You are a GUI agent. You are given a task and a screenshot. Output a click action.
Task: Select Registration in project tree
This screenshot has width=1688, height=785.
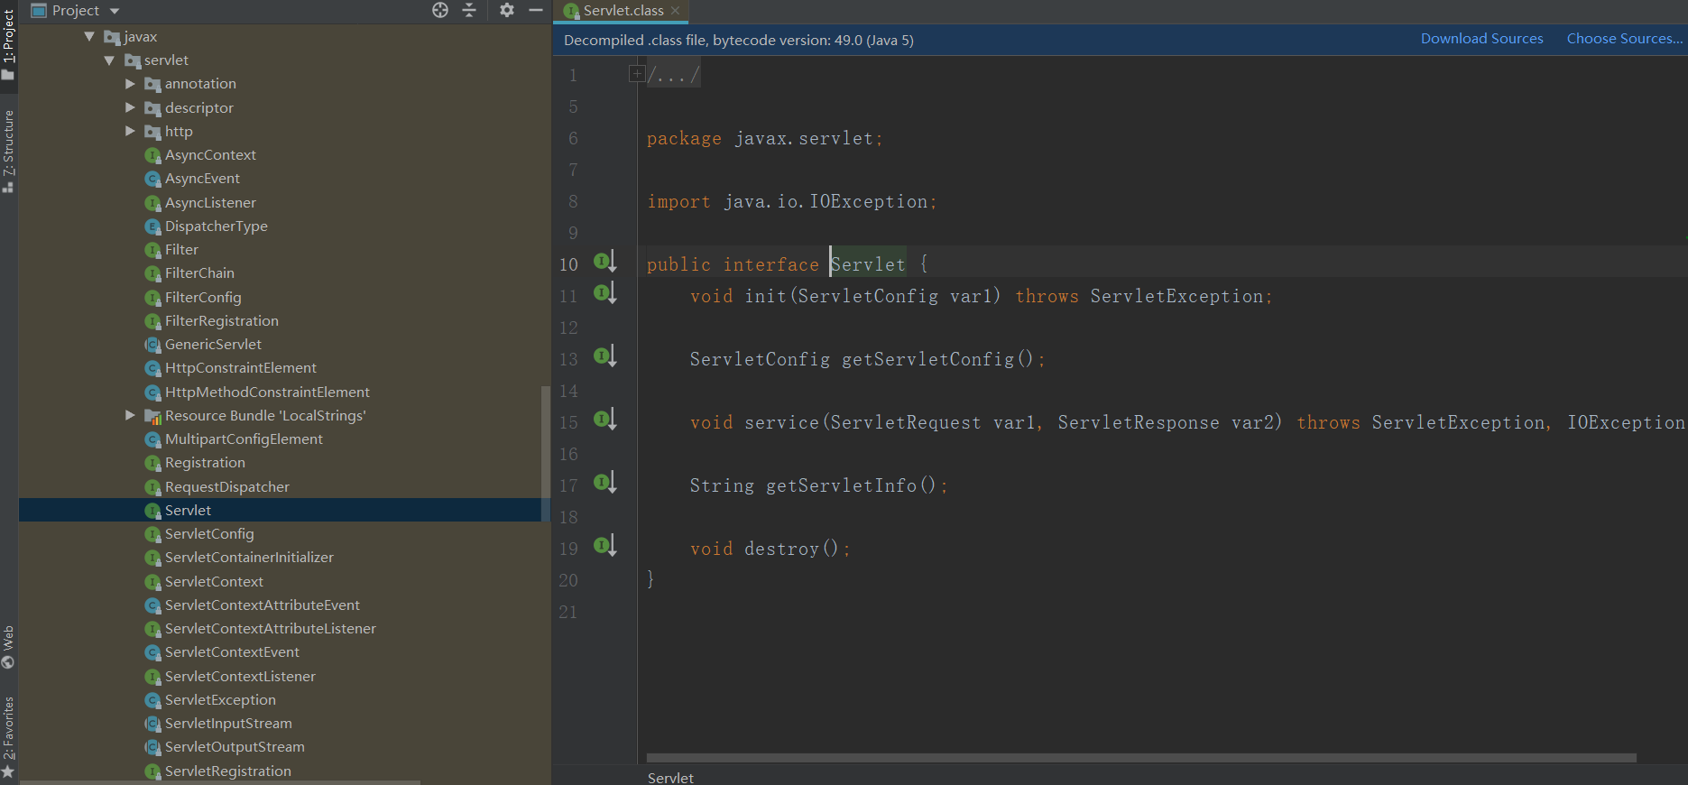(205, 463)
